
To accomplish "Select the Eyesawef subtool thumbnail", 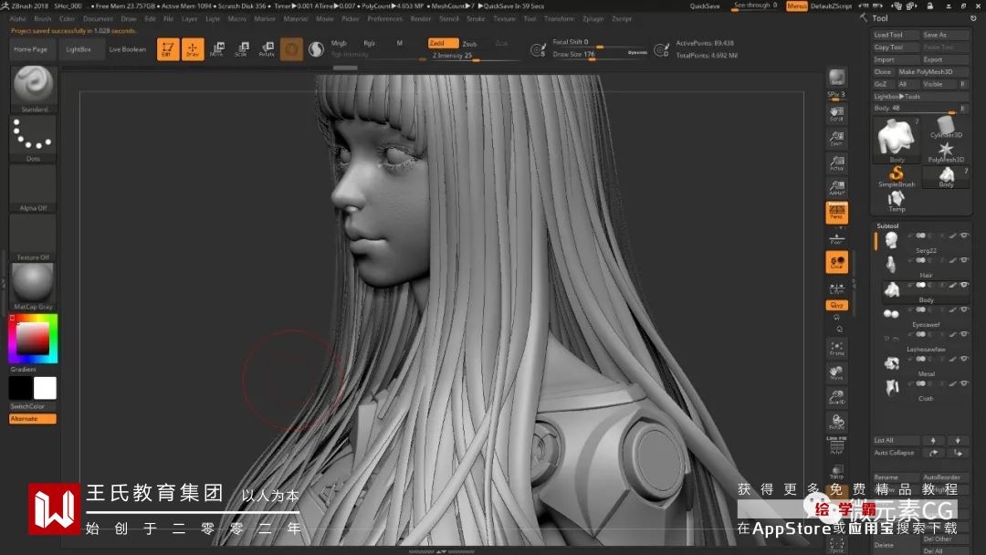I will [891, 314].
